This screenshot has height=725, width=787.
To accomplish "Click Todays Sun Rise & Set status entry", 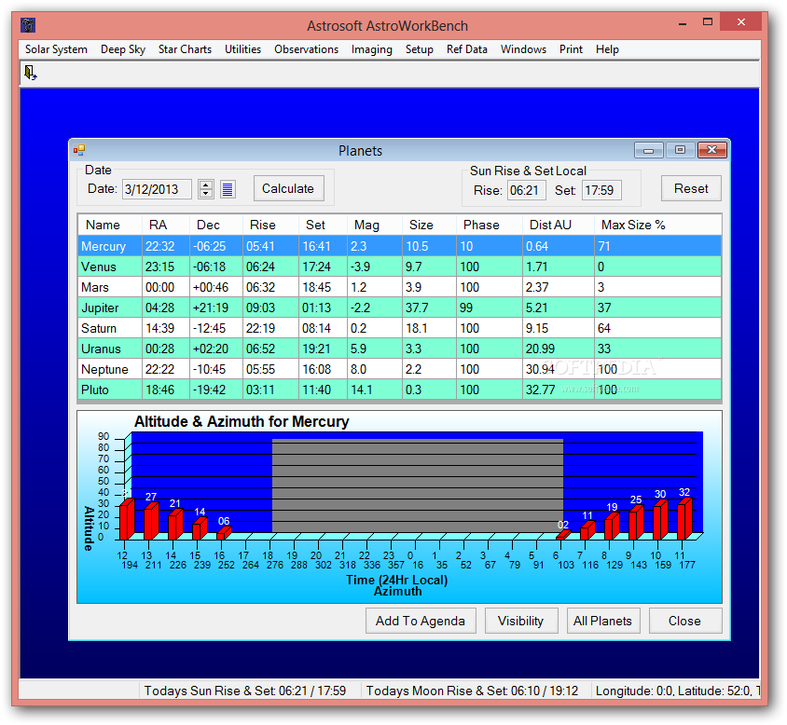I will 245,691.
